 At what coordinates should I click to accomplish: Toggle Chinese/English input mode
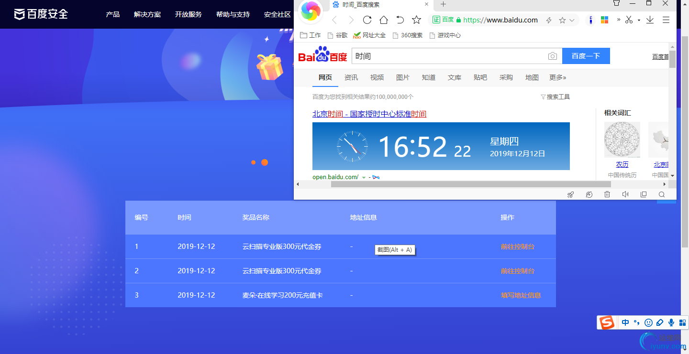pyautogui.click(x=625, y=322)
